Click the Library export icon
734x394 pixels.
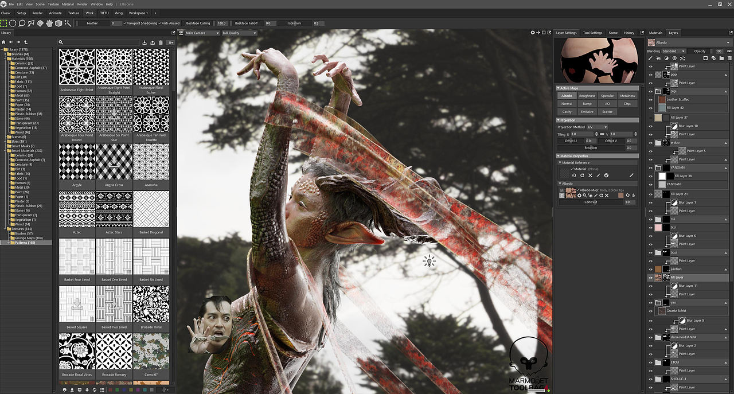(153, 42)
